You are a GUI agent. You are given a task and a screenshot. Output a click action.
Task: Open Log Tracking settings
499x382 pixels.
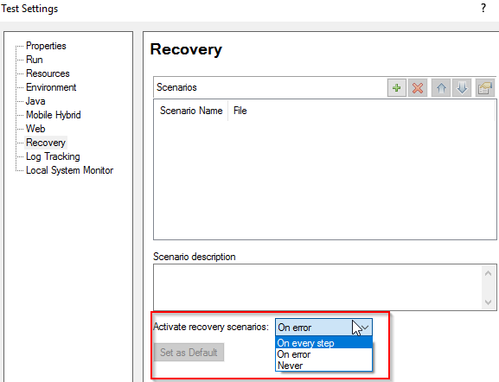pos(53,156)
